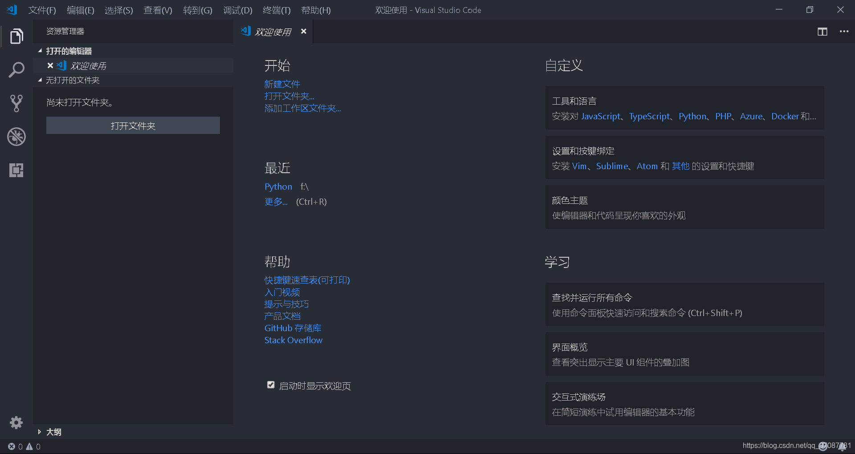Click the Sublime keybinding link

[x=612, y=166]
